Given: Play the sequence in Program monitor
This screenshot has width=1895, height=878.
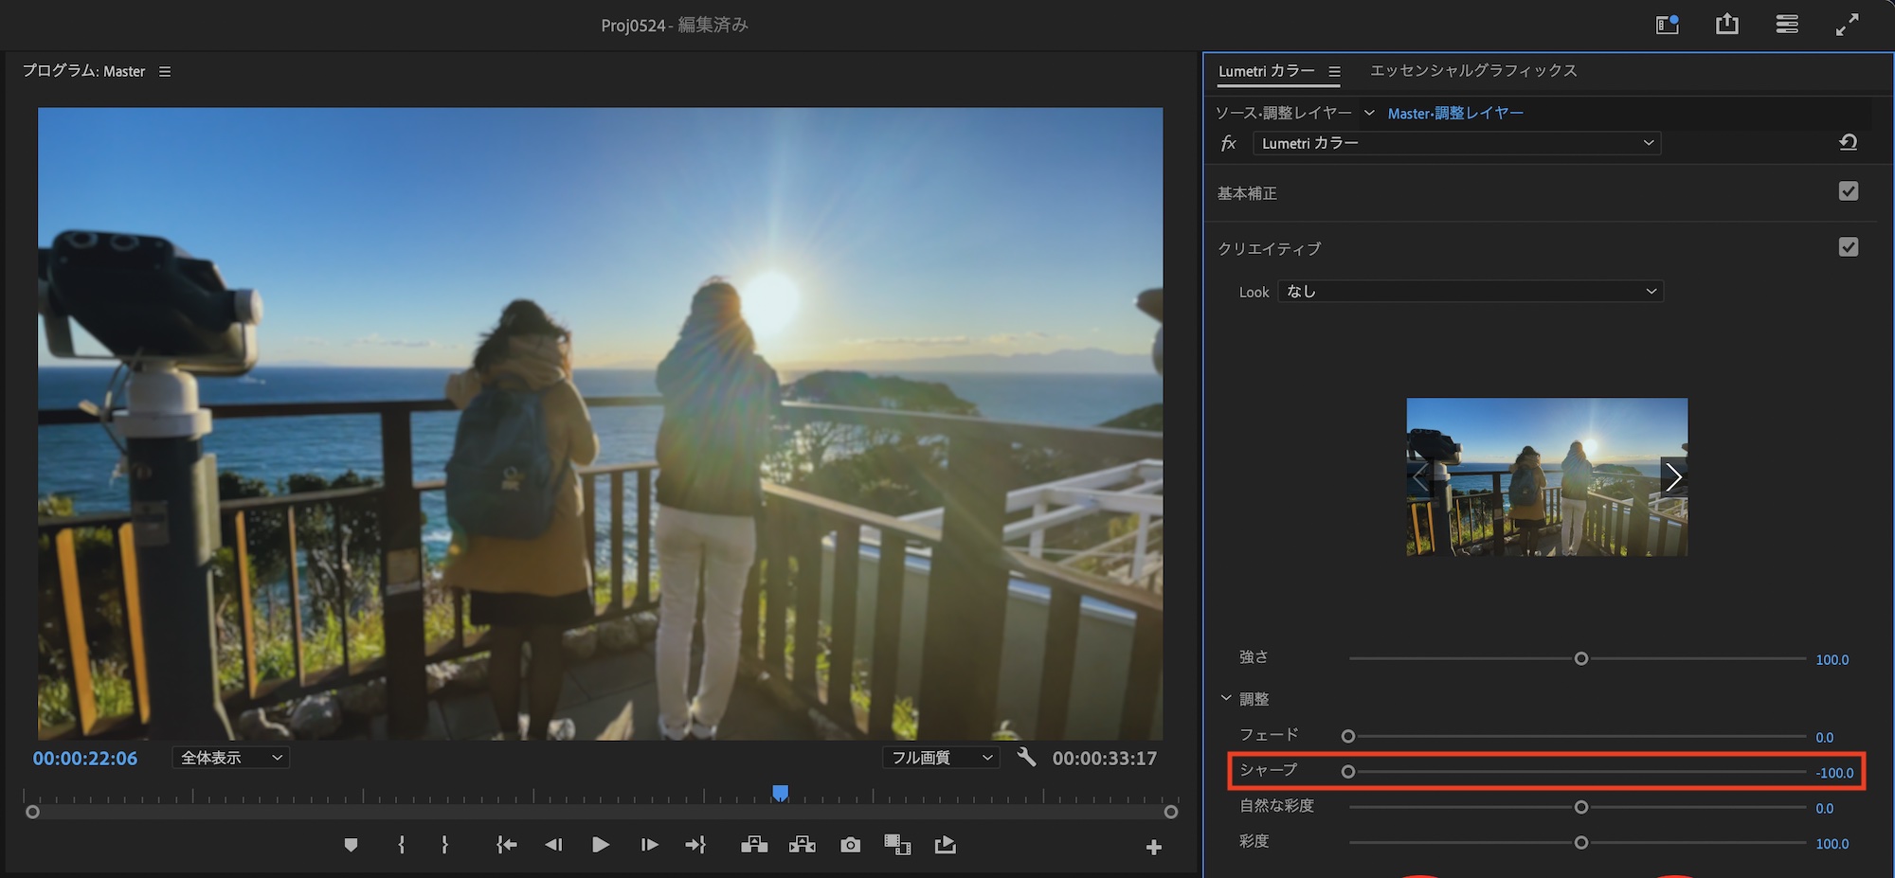Looking at the screenshot, I should 601,845.
